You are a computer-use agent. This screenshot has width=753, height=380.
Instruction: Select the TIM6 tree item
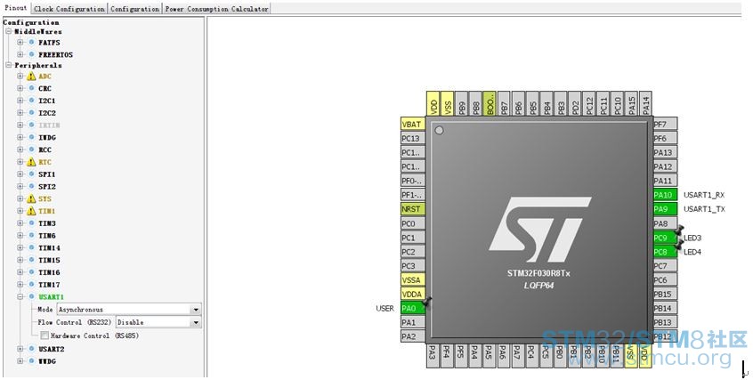[x=47, y=236]
